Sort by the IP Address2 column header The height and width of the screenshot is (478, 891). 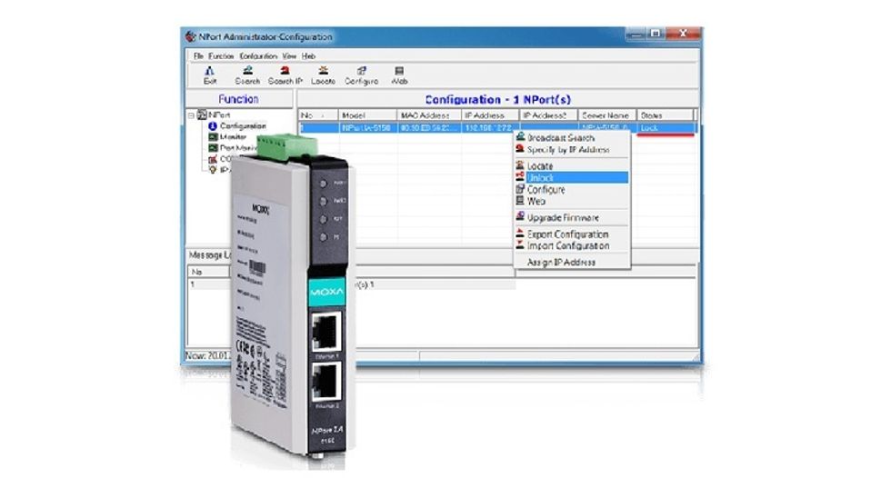548,115
